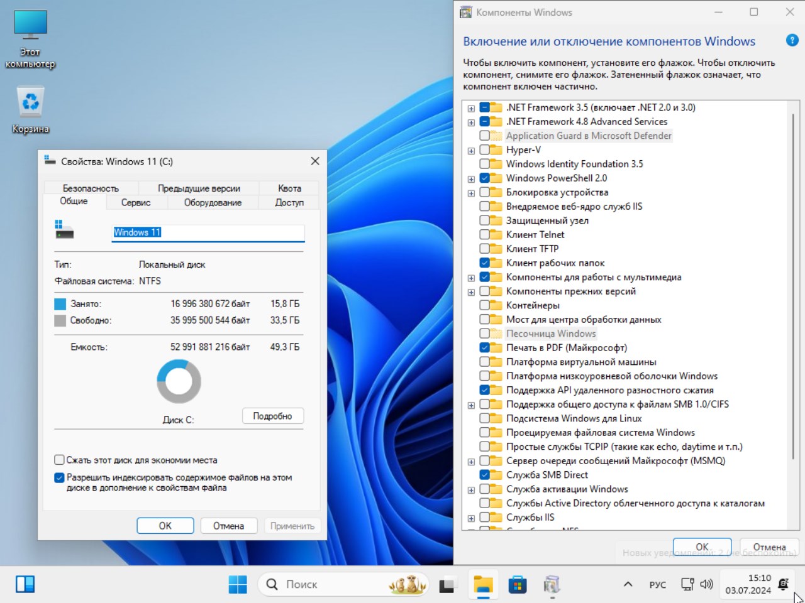805x603 pixels.
Task: Check the compress this drive option
Action: [x=59, y=460]
